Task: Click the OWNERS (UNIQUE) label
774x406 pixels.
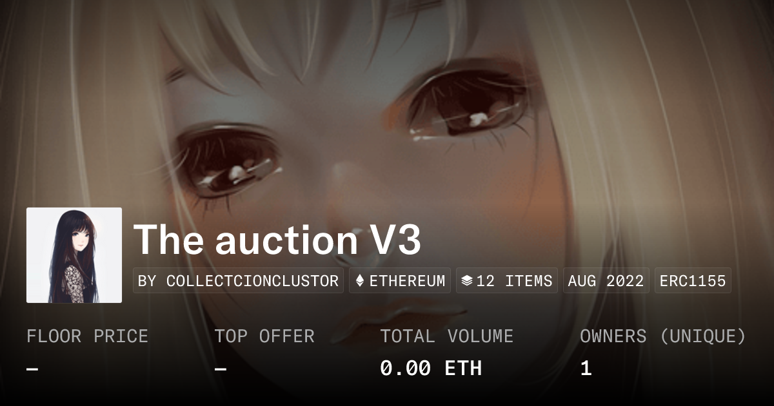Action: point(663,336)
